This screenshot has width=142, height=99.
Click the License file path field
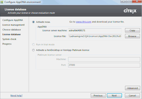[95, 36]
